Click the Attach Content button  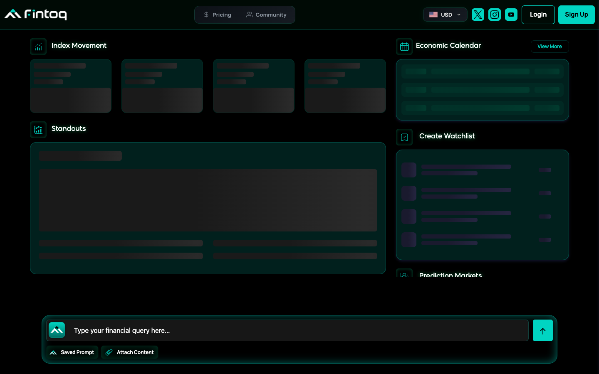coord(130,352)
